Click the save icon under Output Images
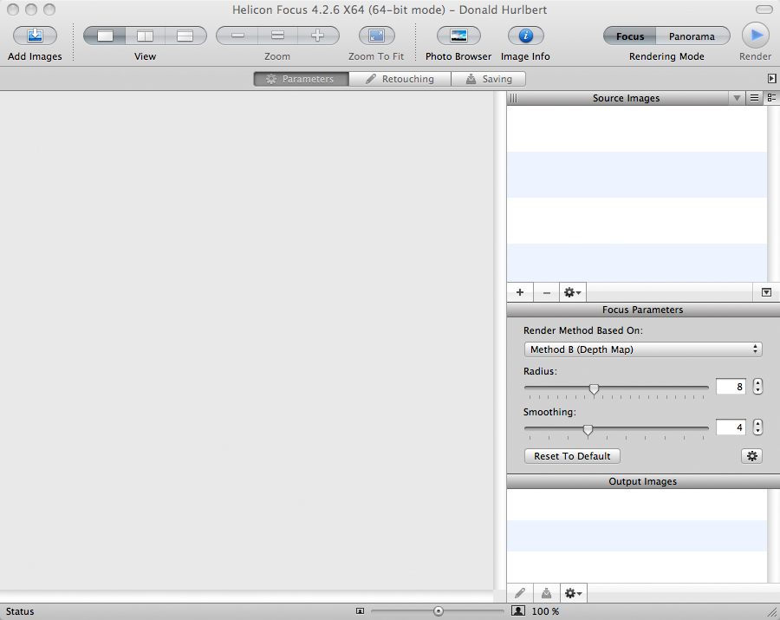The height and width of the screenshot is (620, 780). [547, 593]
